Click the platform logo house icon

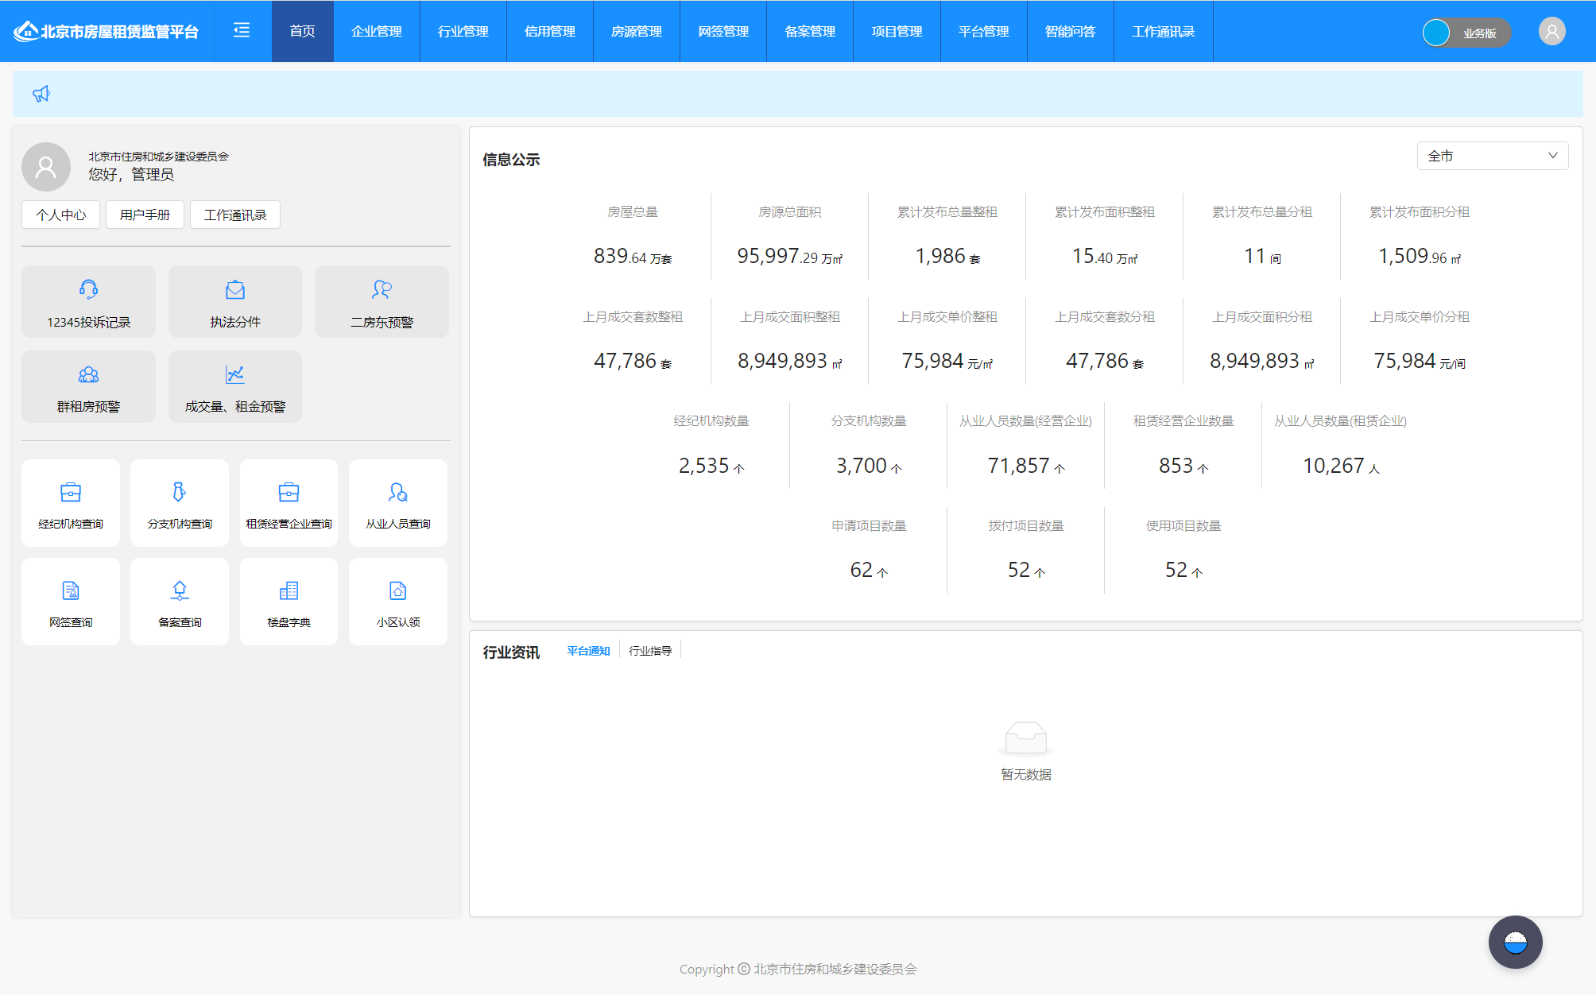pyautogui.click(x=25, y=31)
